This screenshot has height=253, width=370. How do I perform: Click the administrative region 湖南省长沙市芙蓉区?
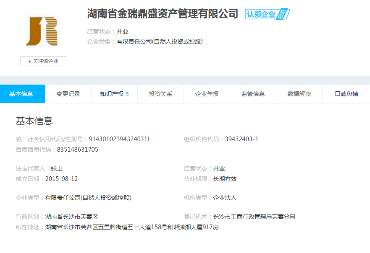[71, 217]
